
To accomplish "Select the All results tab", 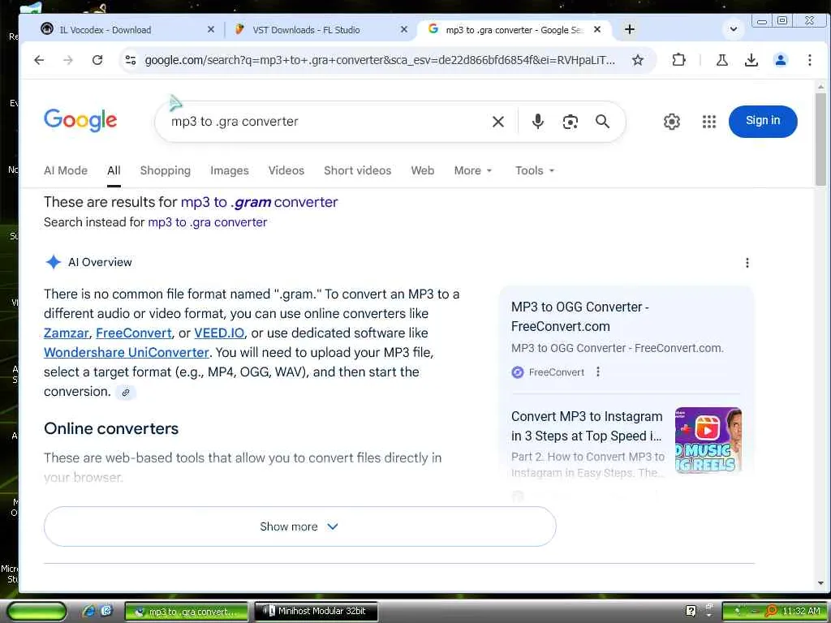I will [x=114, y=170].
